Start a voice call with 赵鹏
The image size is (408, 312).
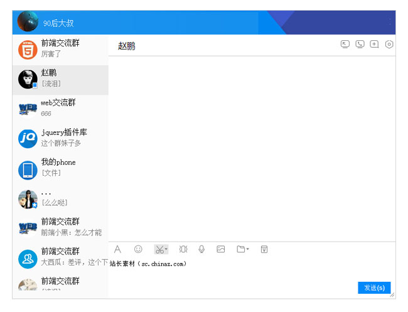coord(360,44)
